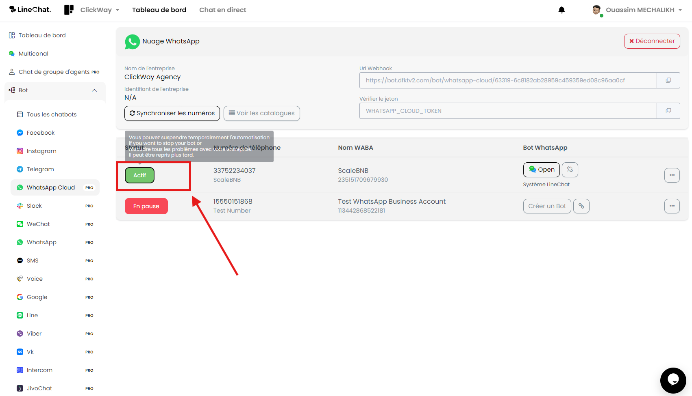Click the ClickWay workspace logo icon
Image resolution: width=692 pixels, height=396 pixels.
click(69, 10)
